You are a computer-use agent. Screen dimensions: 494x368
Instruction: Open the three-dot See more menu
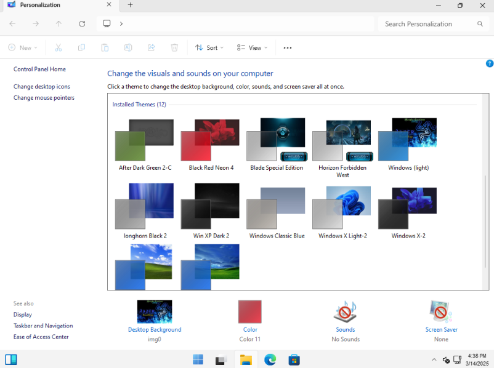[x=287, y=48]
